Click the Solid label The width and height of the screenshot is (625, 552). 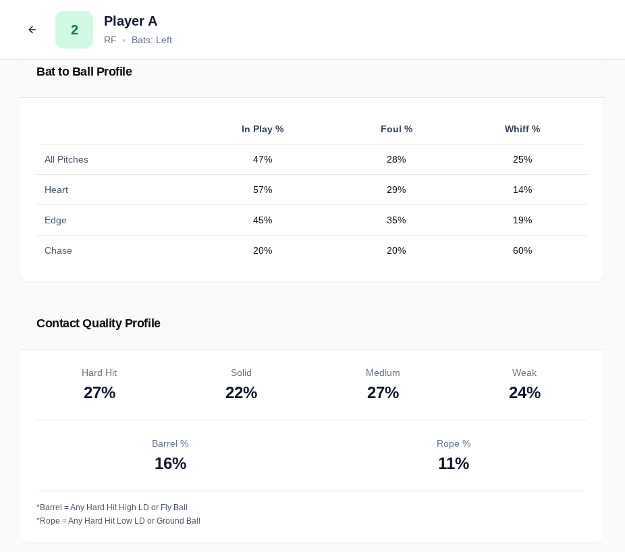pyautogui.click(x=241, y=372)
